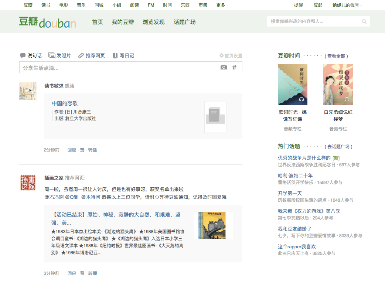
Task: Open topic 这个rapper我喜欢
Action: (297, 246)
